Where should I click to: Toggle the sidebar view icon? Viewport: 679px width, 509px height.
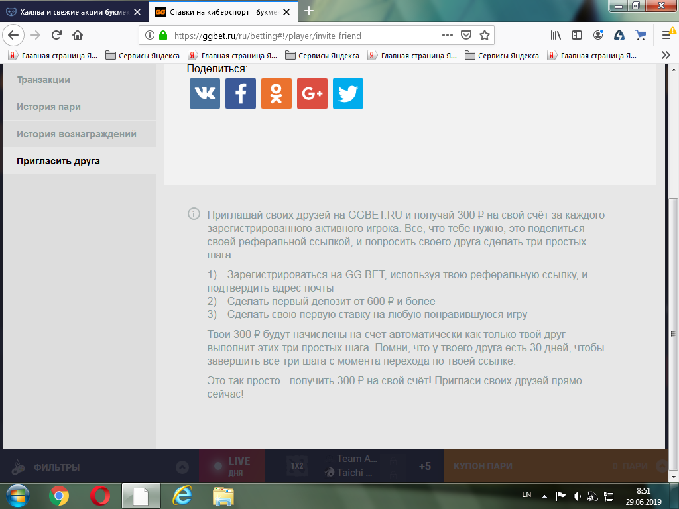(577, 36)
